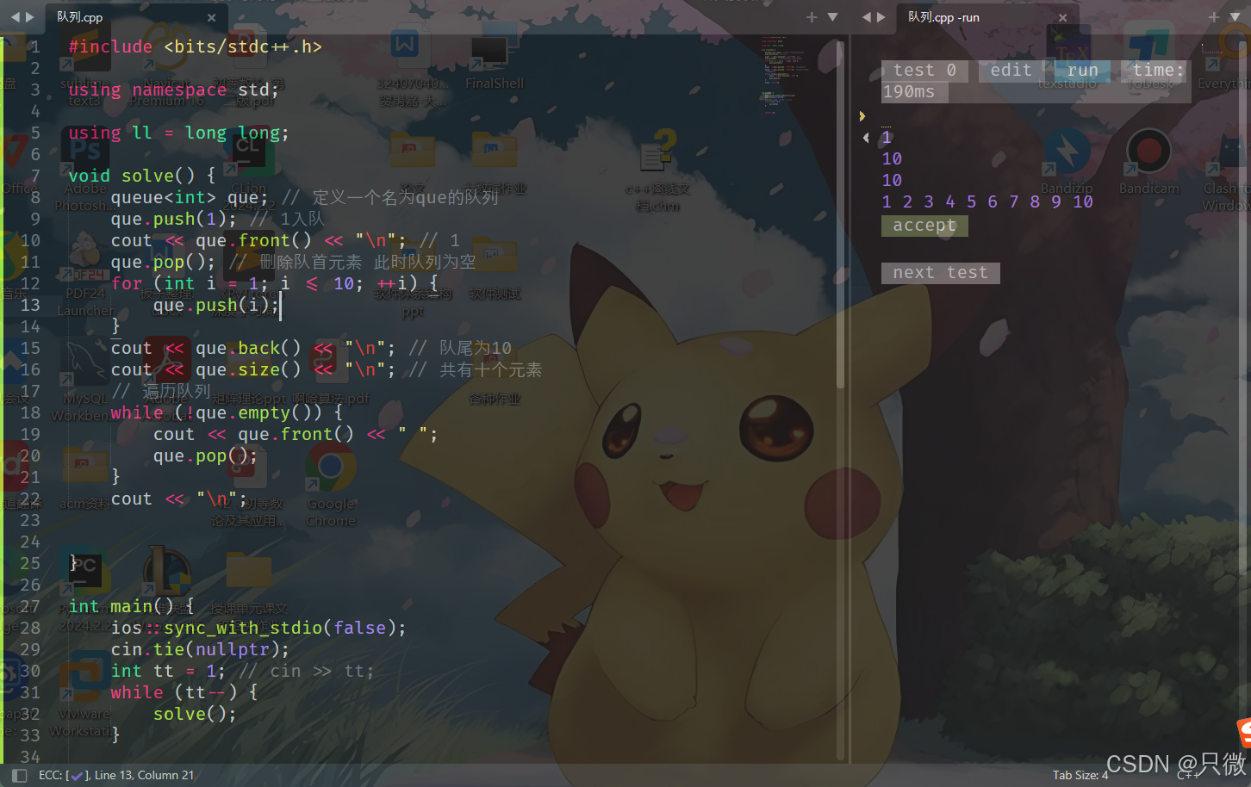Click '#include <bits/stdc++.h>' on line 1

pos(195,47)
